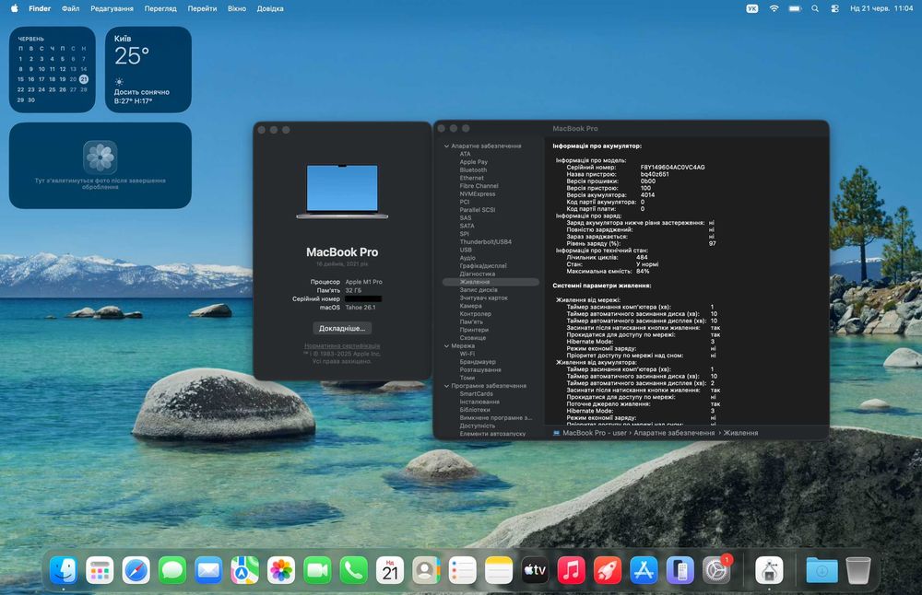Select Wi-Fi under the Мережа section

coord(467,355)
